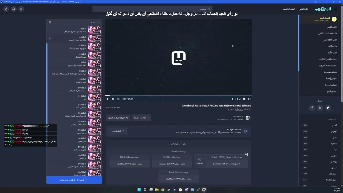Download the 1080p version (238.99 MB)
Screen dimensions: 343x193
tap(172, 164)
